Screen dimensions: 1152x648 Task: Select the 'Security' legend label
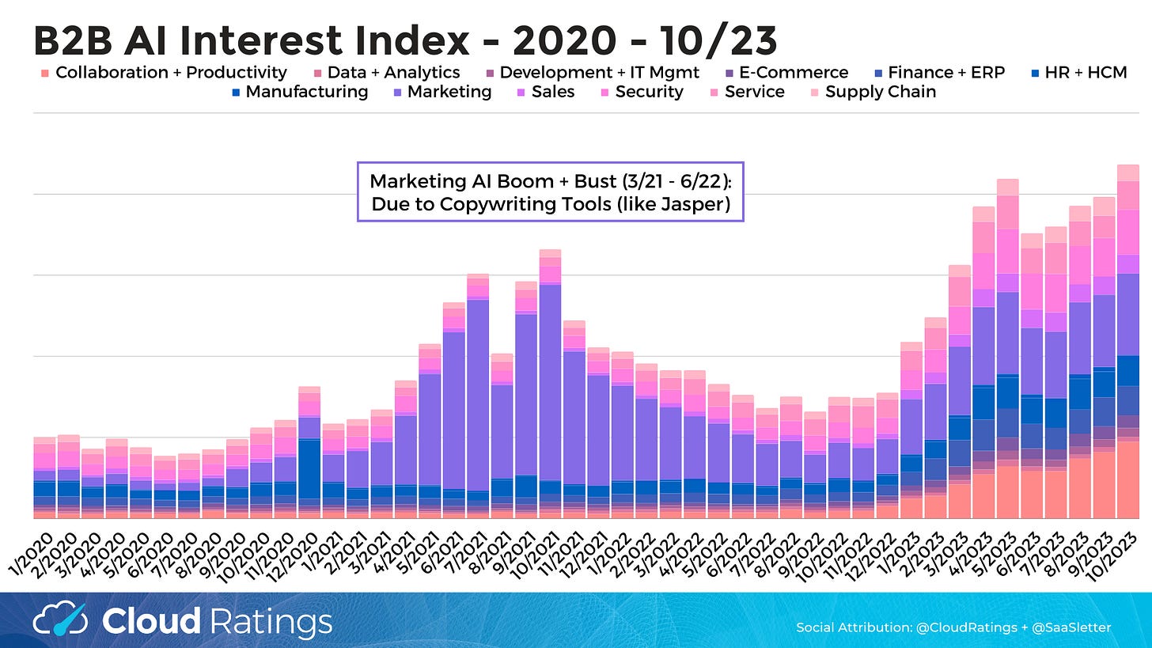649,92
